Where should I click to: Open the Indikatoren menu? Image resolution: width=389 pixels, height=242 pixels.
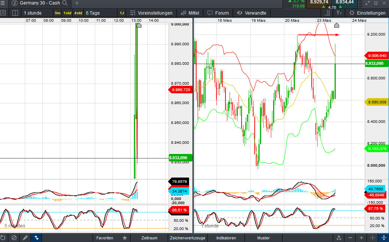pos(226,238)
